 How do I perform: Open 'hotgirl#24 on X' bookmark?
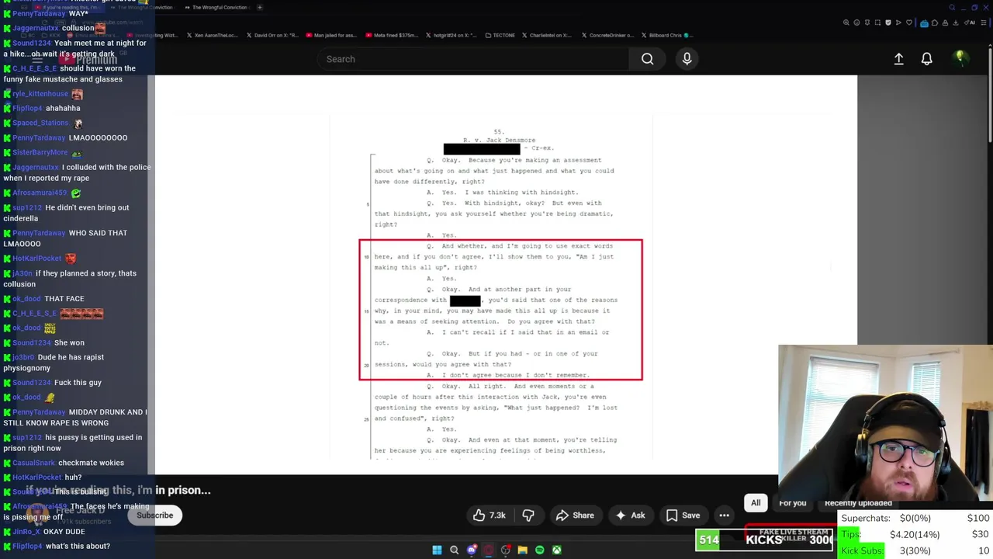(x=453, y=35)
